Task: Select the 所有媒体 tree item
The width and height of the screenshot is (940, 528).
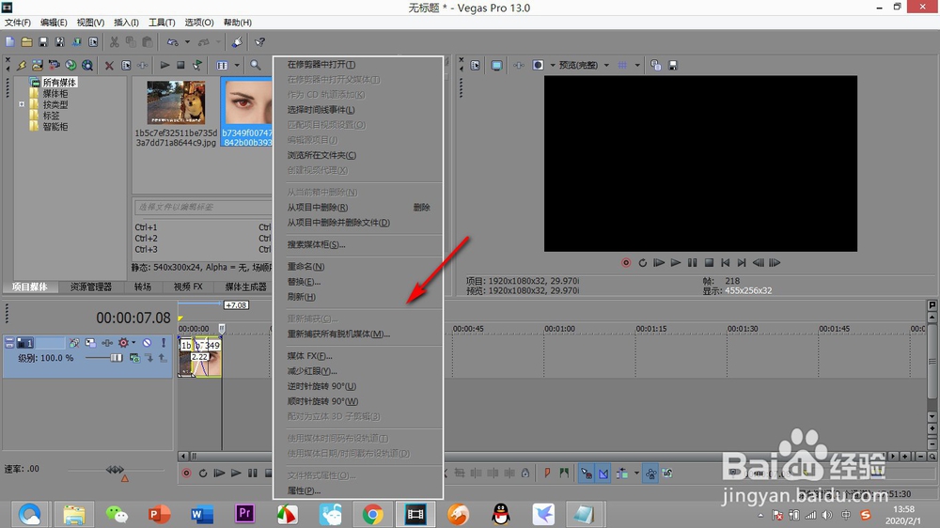Action: coord(59,82)
